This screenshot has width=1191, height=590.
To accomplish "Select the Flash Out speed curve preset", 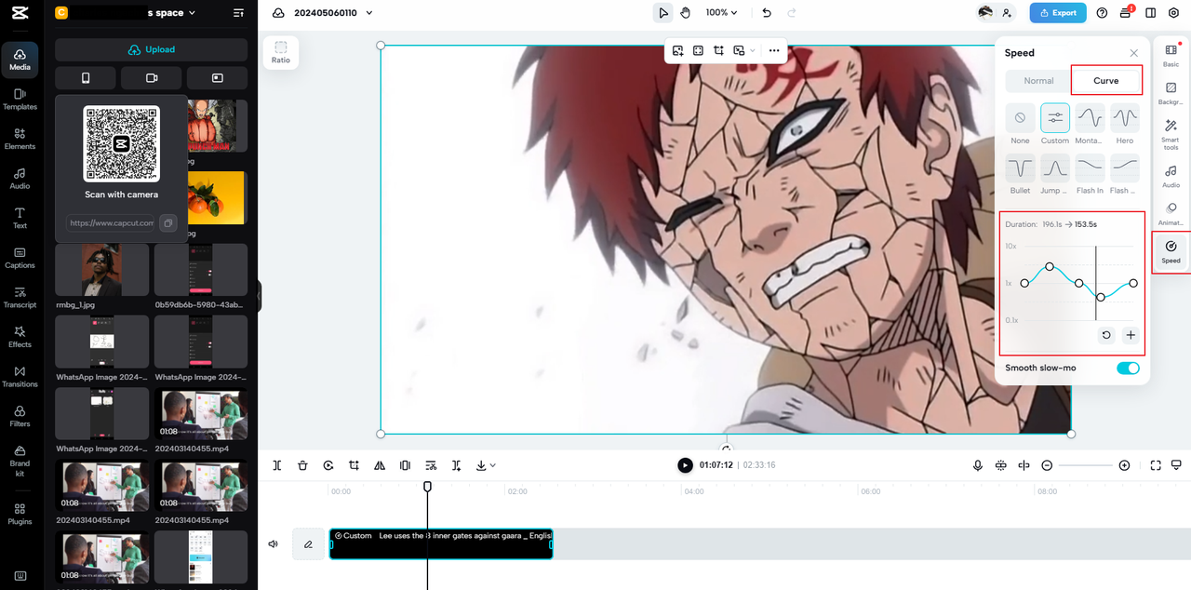I will point(1125,174).
